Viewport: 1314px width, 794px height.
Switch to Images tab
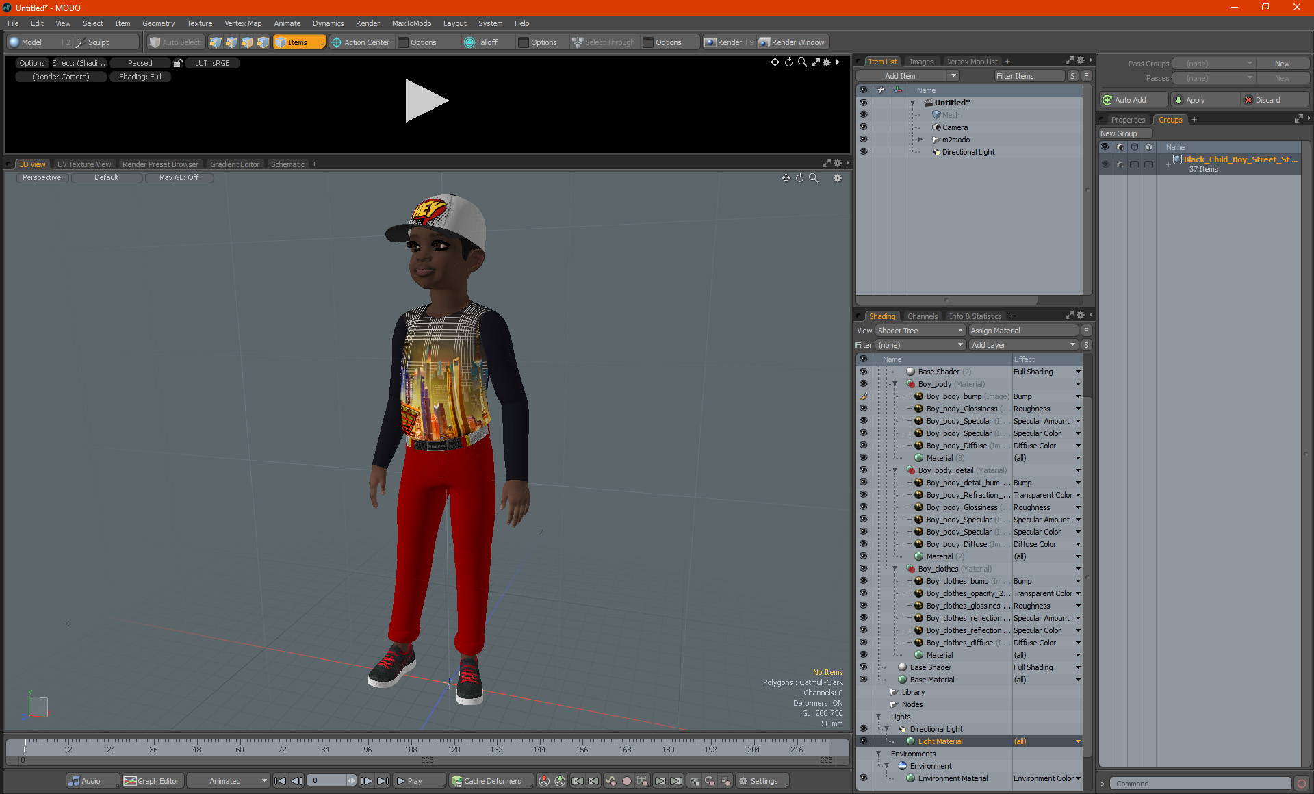coord(921,62)
